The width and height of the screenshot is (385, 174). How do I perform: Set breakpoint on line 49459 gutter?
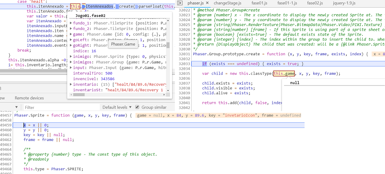pos(6,125)
